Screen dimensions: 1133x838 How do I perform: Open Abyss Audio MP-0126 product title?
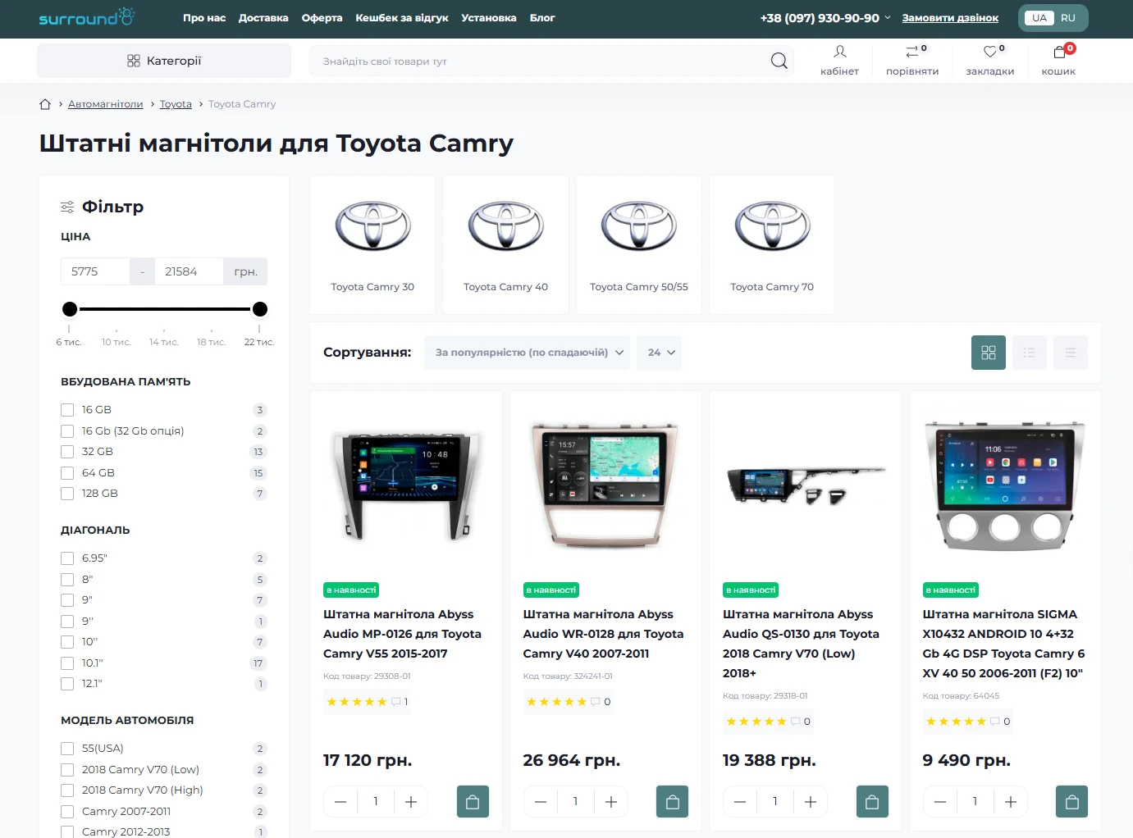[402, 634]
